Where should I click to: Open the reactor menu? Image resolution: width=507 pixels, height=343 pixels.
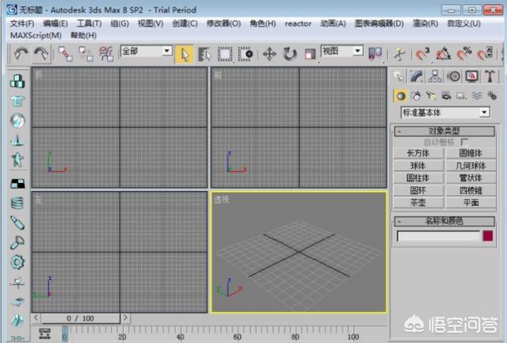click(x=298, y=24)
